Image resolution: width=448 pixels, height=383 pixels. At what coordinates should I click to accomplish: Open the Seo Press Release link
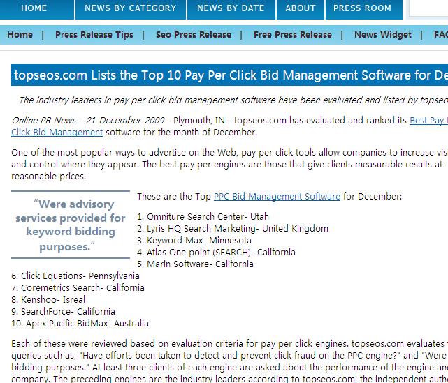point(194,35)
